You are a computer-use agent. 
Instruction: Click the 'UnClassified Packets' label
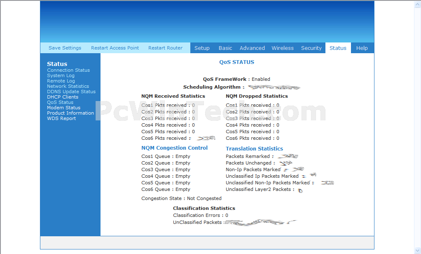point(197,222)
